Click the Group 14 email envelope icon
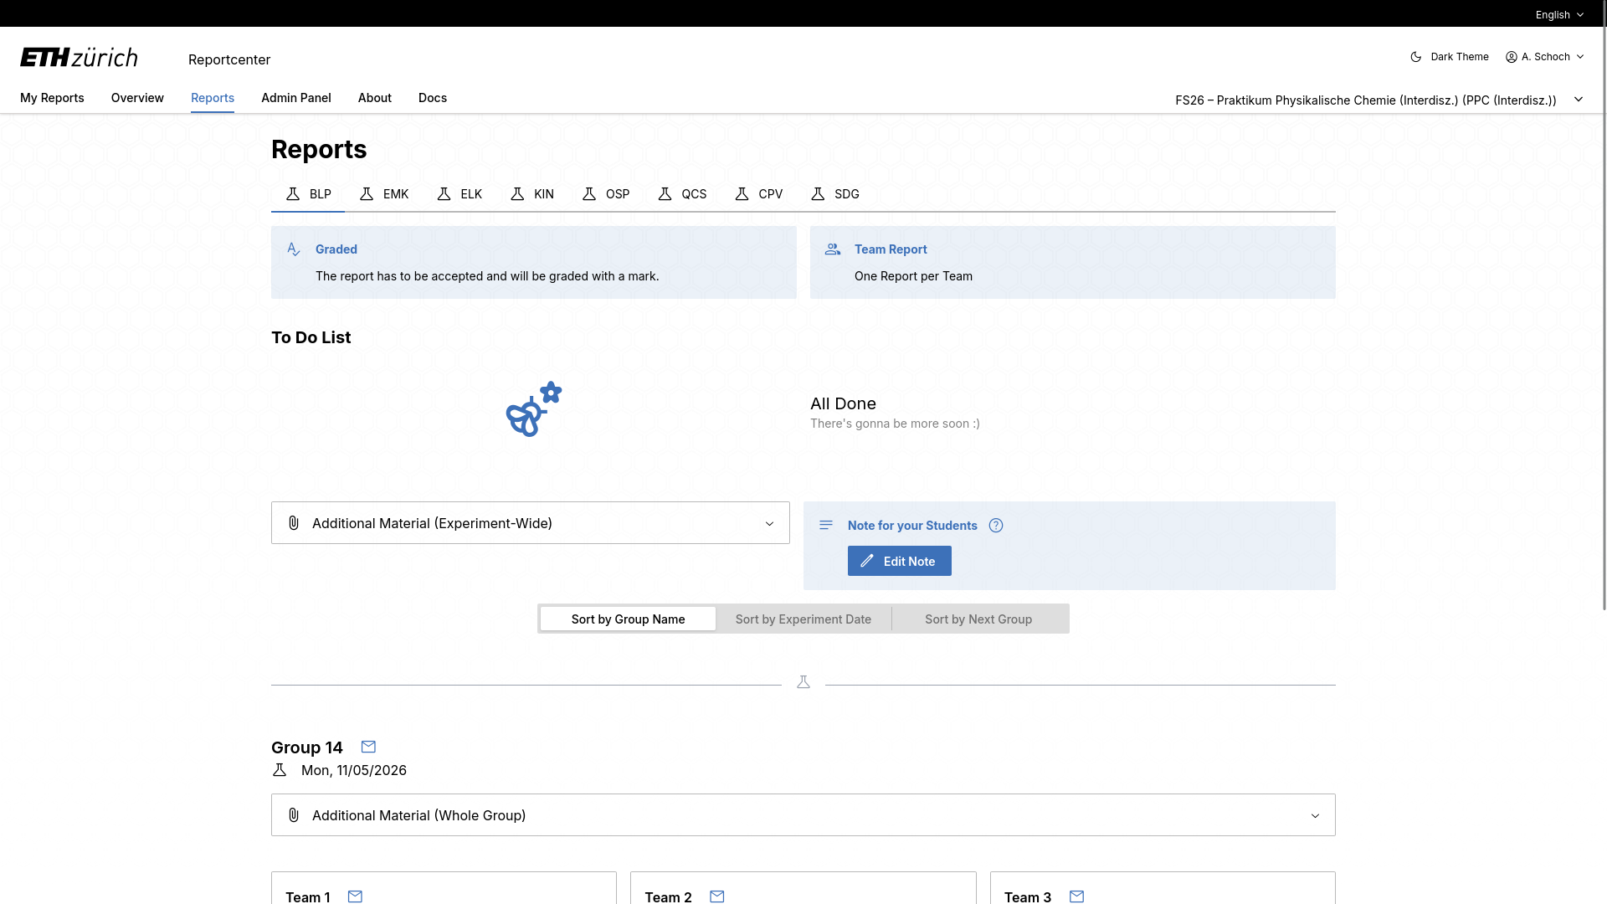 click(x=368, y=747)
